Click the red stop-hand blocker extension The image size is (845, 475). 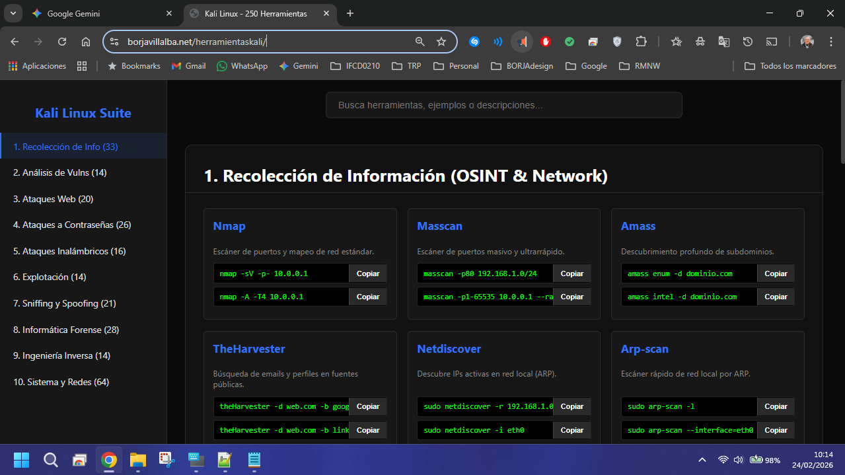[x=545, y=42]
